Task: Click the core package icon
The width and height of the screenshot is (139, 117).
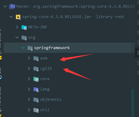Action: (36, 79)
